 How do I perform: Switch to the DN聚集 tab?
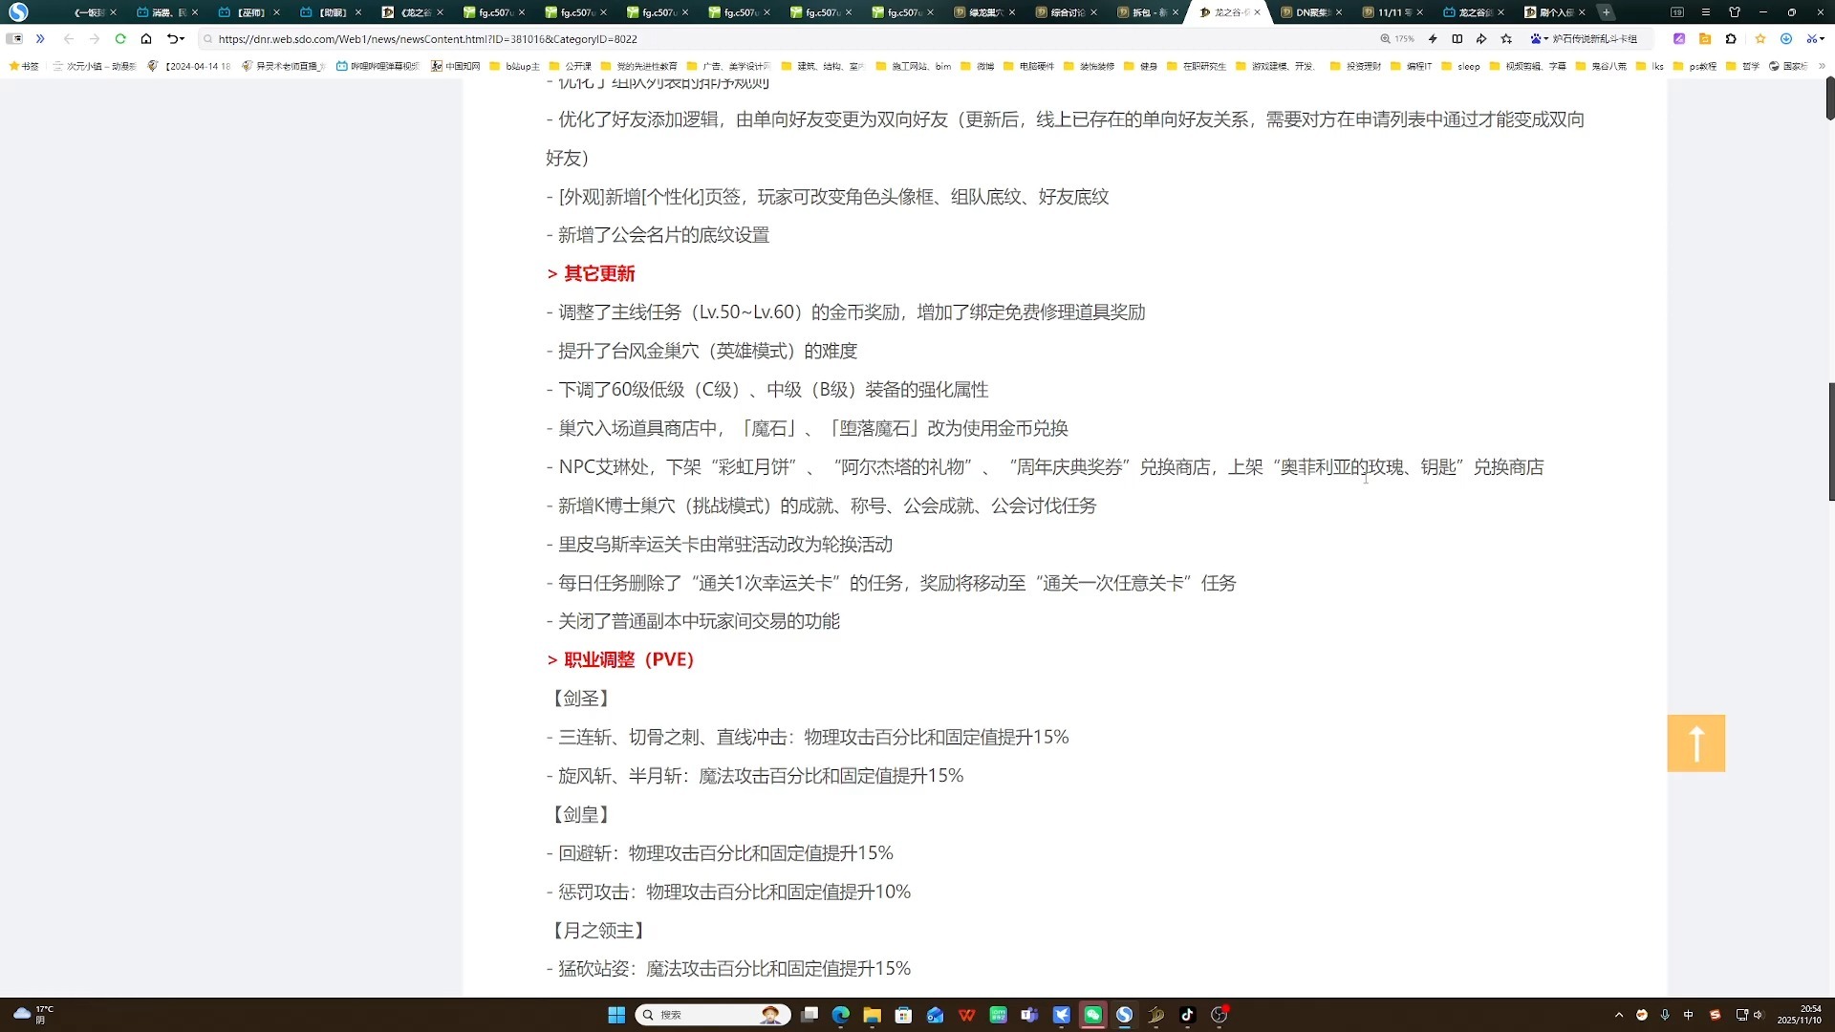pos(1311,12)
